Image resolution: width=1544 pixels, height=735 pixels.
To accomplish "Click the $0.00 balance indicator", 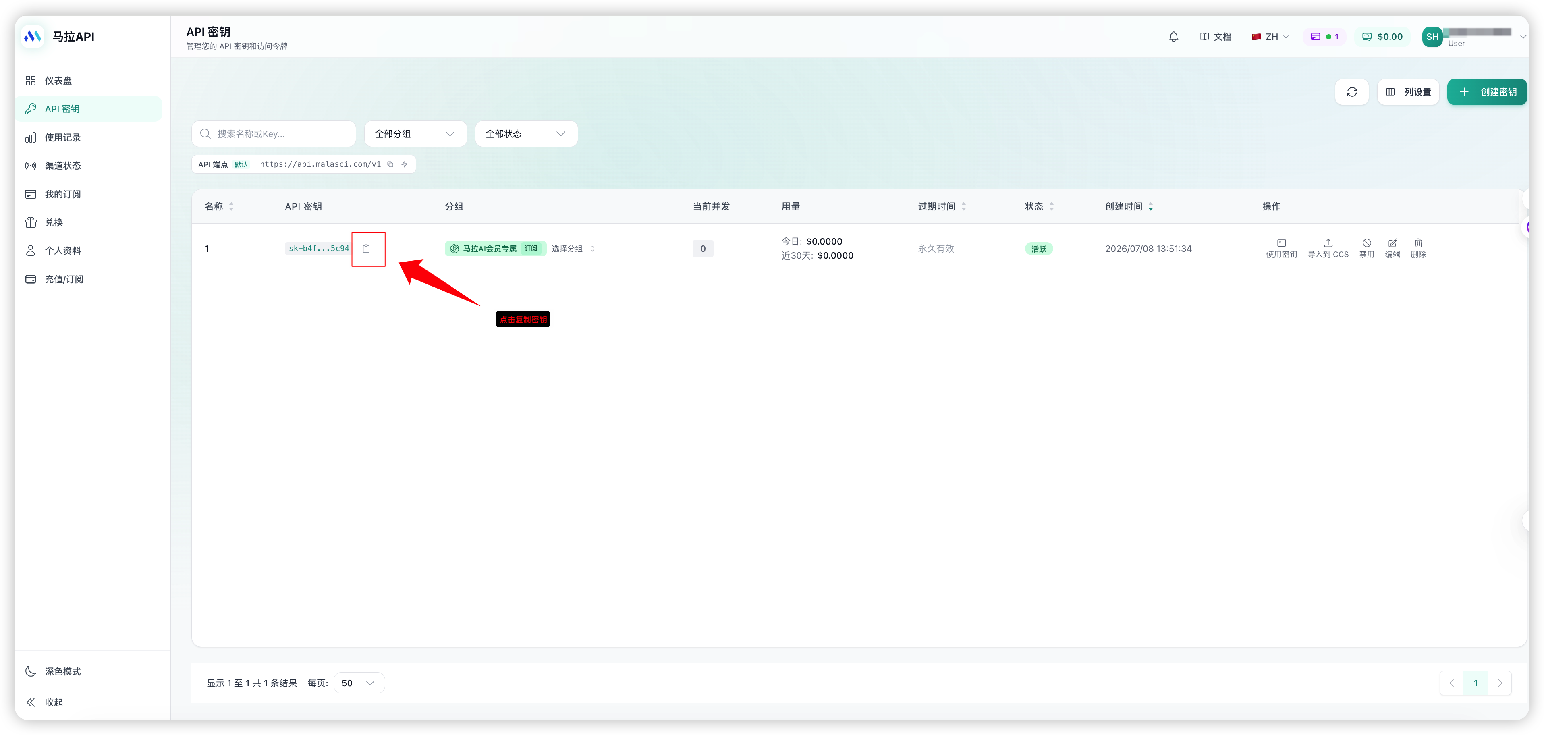I will [x=1382, y=37].
